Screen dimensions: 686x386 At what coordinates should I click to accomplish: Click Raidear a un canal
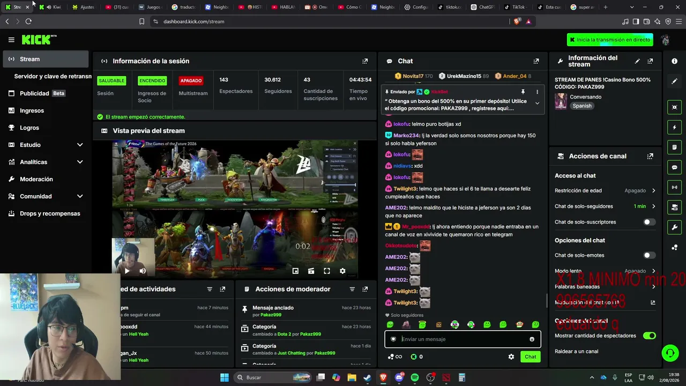coord(577,352)
